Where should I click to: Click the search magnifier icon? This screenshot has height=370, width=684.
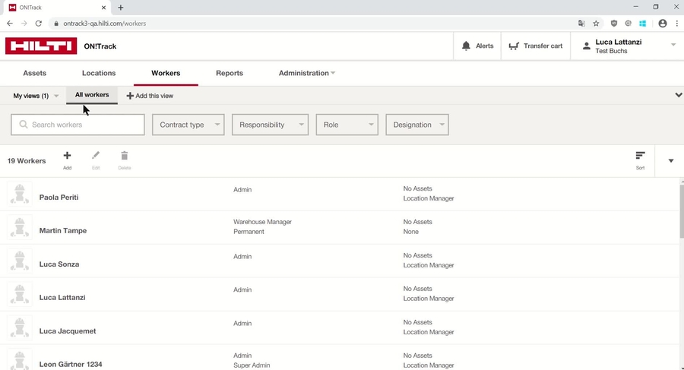[24, 125]
